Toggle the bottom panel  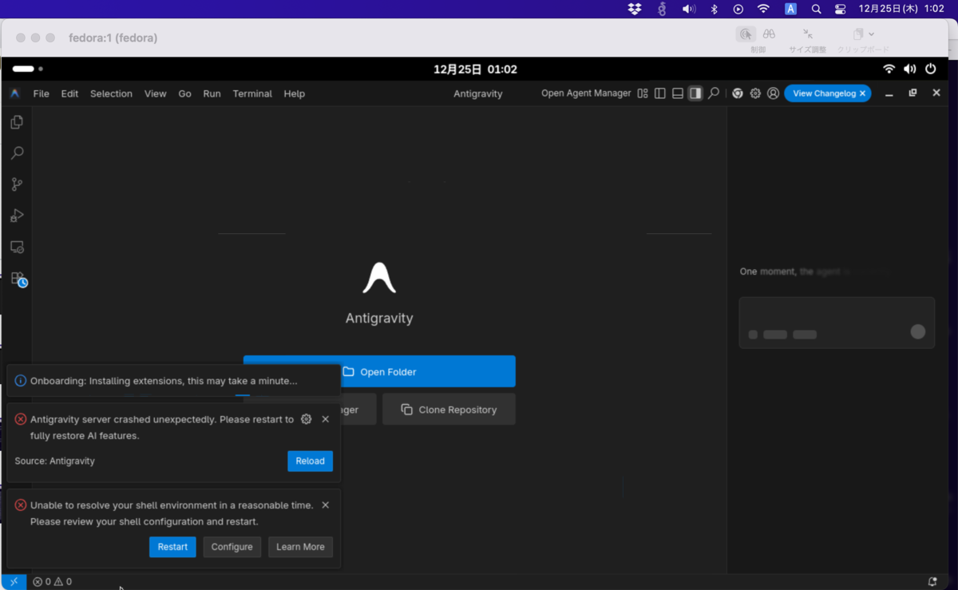pyautogui.click(x=678, y=93)
